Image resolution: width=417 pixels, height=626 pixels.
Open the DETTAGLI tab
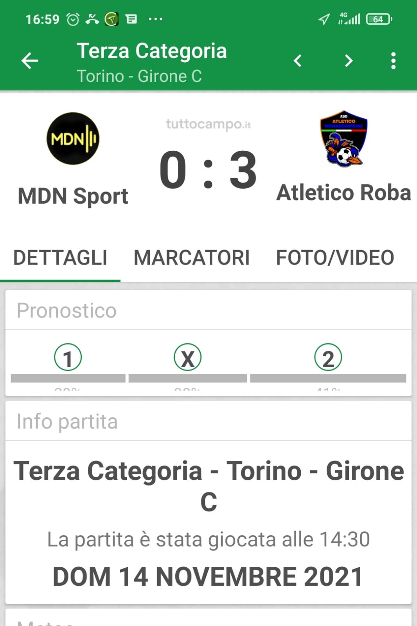pyautogui.click(x=60, y=258)
